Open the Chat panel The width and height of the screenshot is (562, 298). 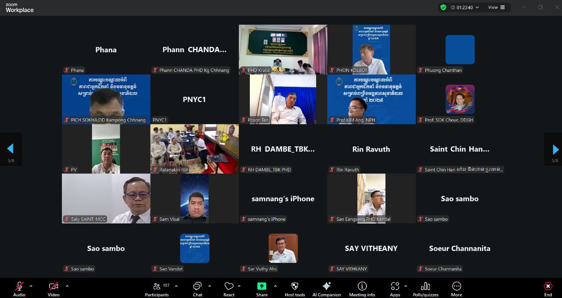click(x=198, y=286)
